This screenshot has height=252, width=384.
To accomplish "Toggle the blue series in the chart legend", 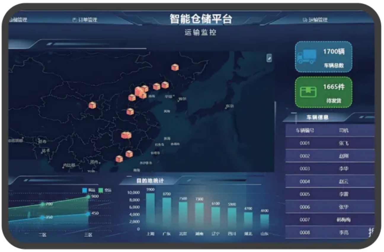I will (85, 190).
